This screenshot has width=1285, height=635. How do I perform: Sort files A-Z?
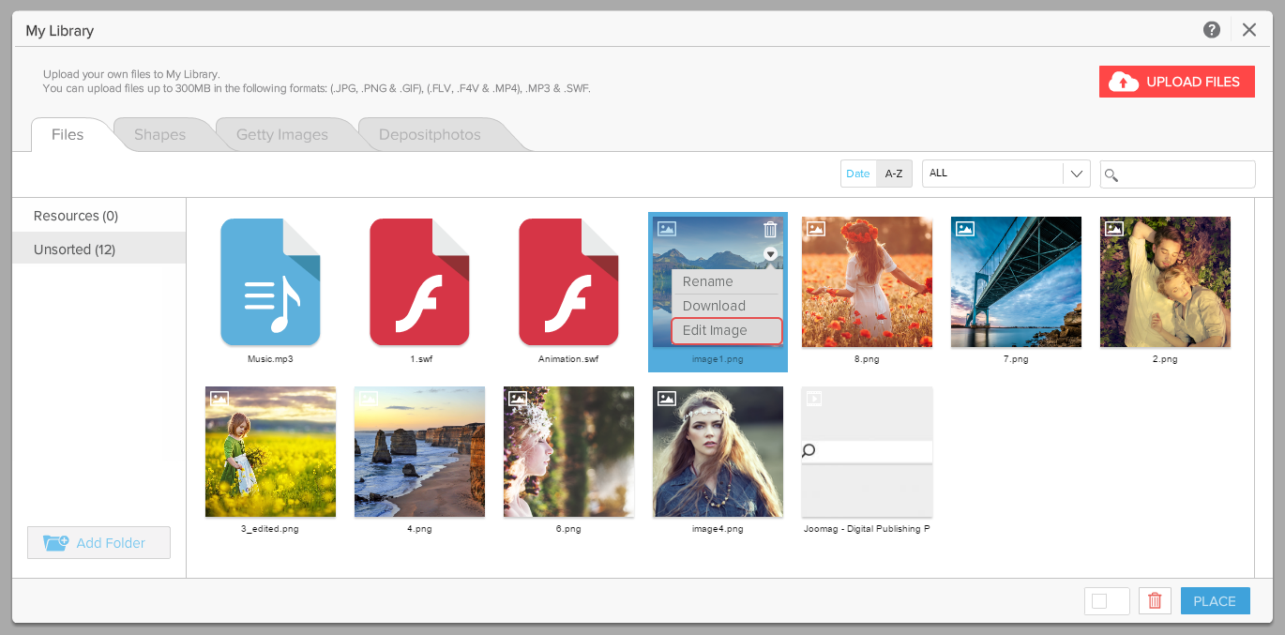coord(894,174)
